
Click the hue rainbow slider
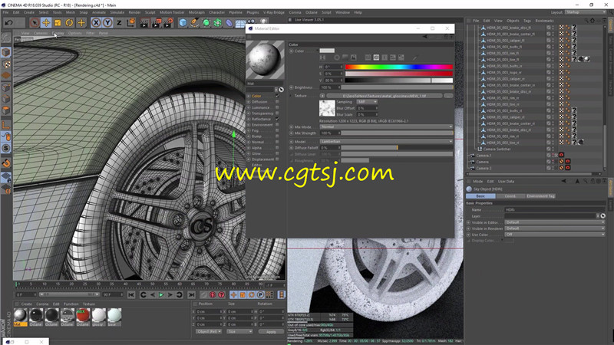click(x=398, y=67)
